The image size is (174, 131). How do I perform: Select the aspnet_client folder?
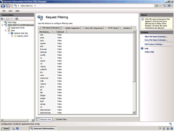click(x=23, y=36)
